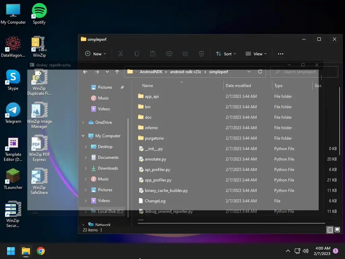The width and height of the screenshot is (345, 259).
Task: Navigate to AndroidNDK in breadcrumb
Action: point(151,72)
